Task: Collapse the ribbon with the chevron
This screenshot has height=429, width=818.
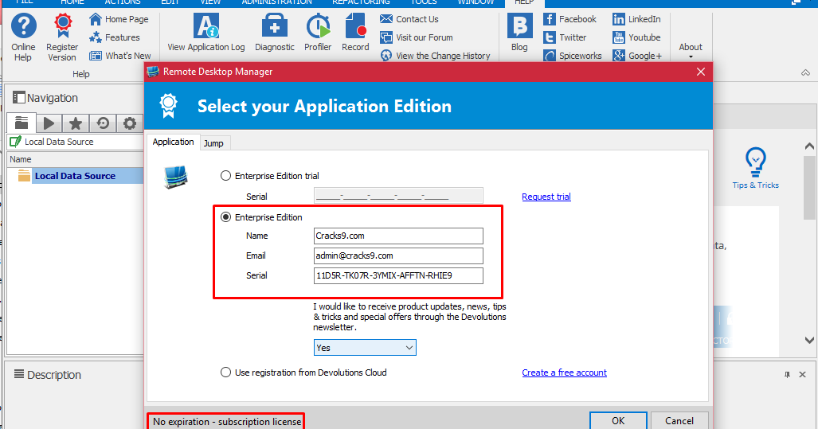Action: [805, 73]
